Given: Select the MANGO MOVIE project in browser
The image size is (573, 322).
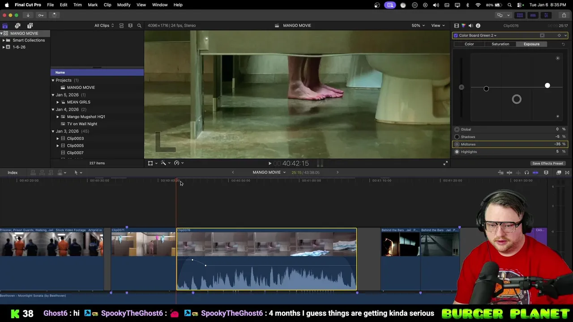Looking at the screenshot, I should (81, 88).
